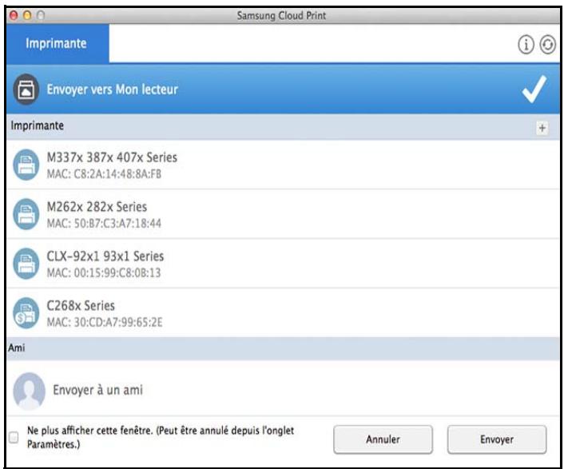Screen dimensions: 564x469
Task: Click the Imprimante section header
Action: click(283, 127)
